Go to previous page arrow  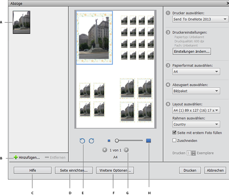coord(105,150)
